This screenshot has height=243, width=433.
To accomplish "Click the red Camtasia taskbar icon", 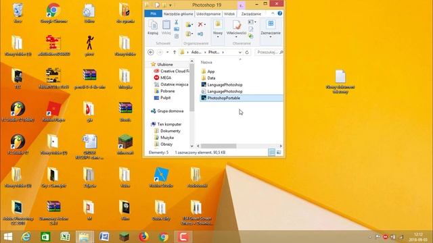I will pyautogui.click(x=183, y=237).
